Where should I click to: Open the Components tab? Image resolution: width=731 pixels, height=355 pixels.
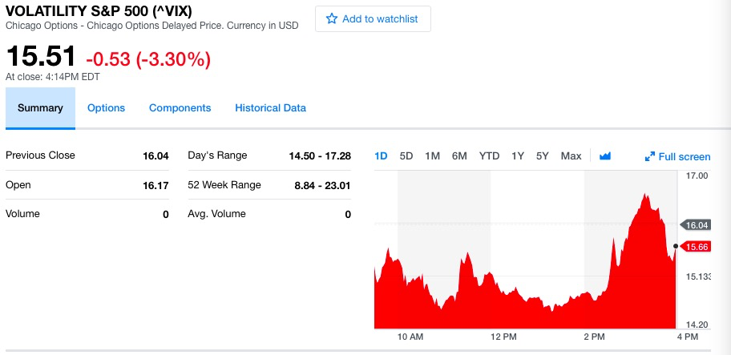pyautogui.click(x=180, y=108)
